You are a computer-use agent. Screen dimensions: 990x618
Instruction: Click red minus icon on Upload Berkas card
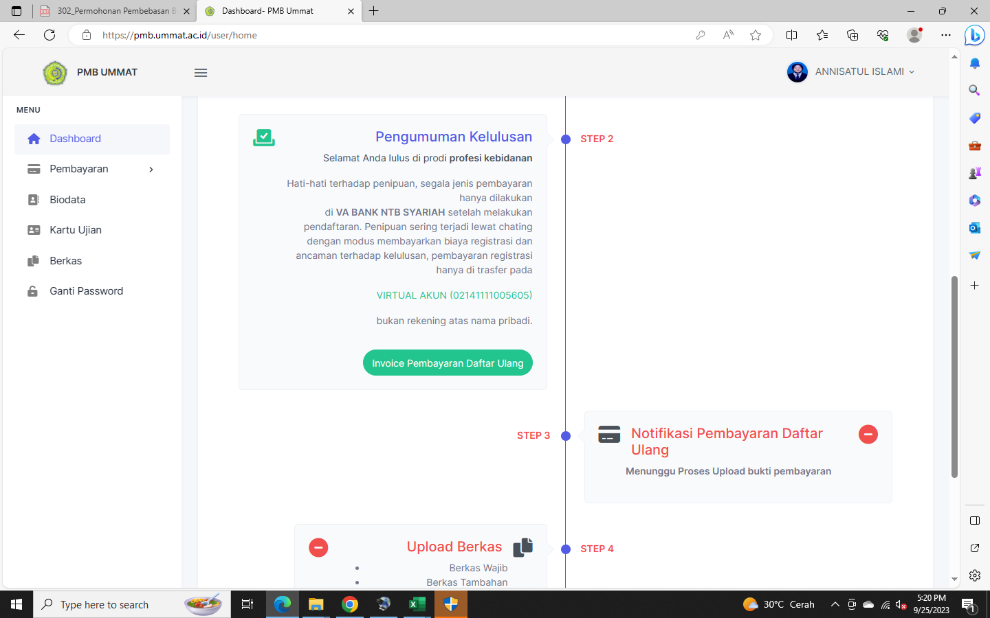pos(318,547)
